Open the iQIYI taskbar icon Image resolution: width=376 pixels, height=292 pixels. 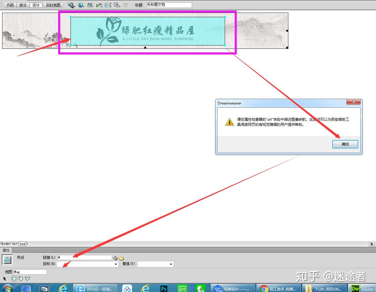tap(182, 288)
